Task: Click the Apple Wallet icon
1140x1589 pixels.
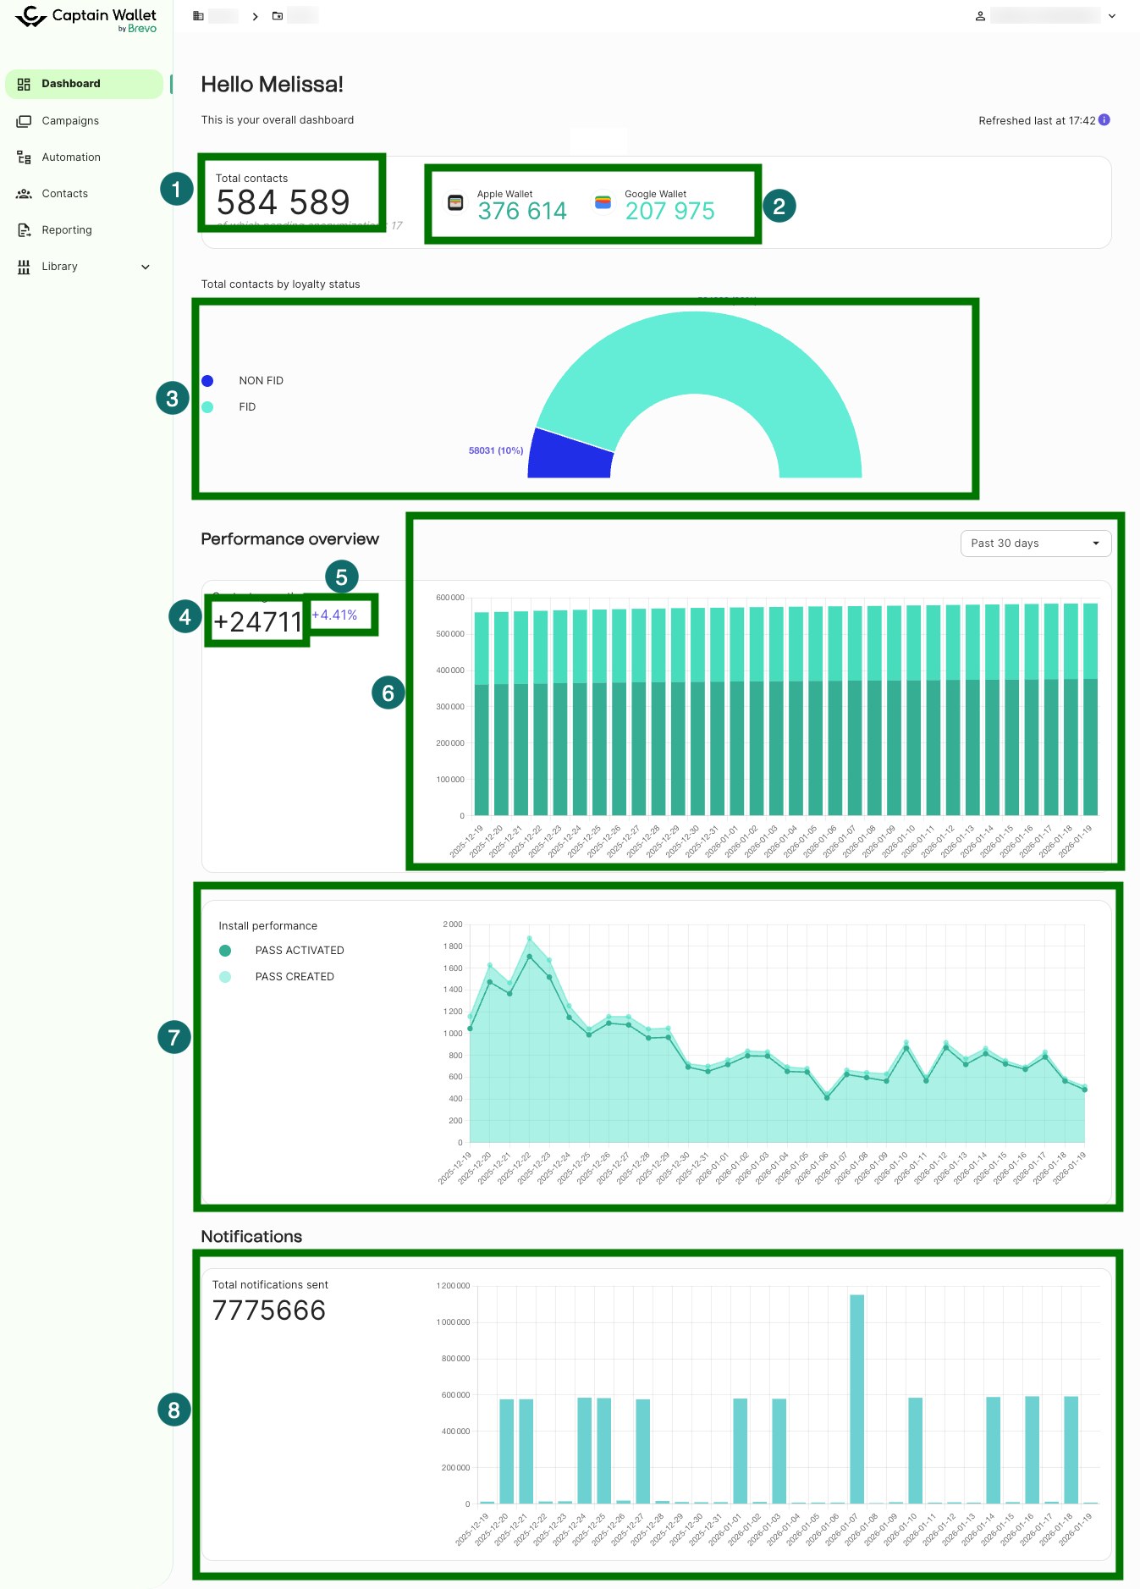Action: pyautogui.click(x=455, y=203)
